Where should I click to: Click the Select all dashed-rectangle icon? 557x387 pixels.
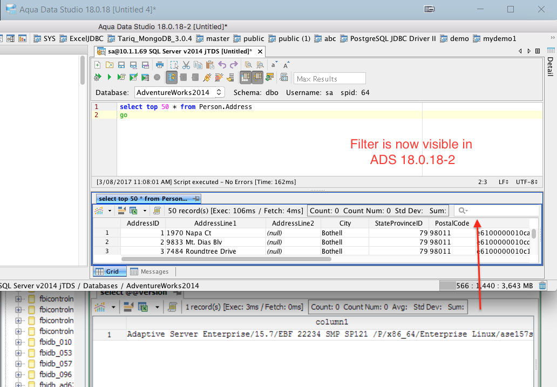click(x=174, y=65)
